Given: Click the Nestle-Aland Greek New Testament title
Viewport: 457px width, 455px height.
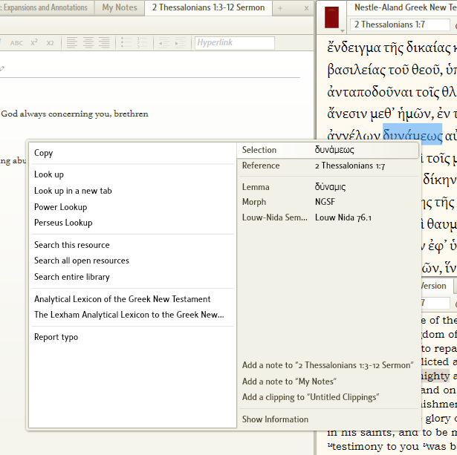Looking at the screenshot, I should tap(406, 7).
